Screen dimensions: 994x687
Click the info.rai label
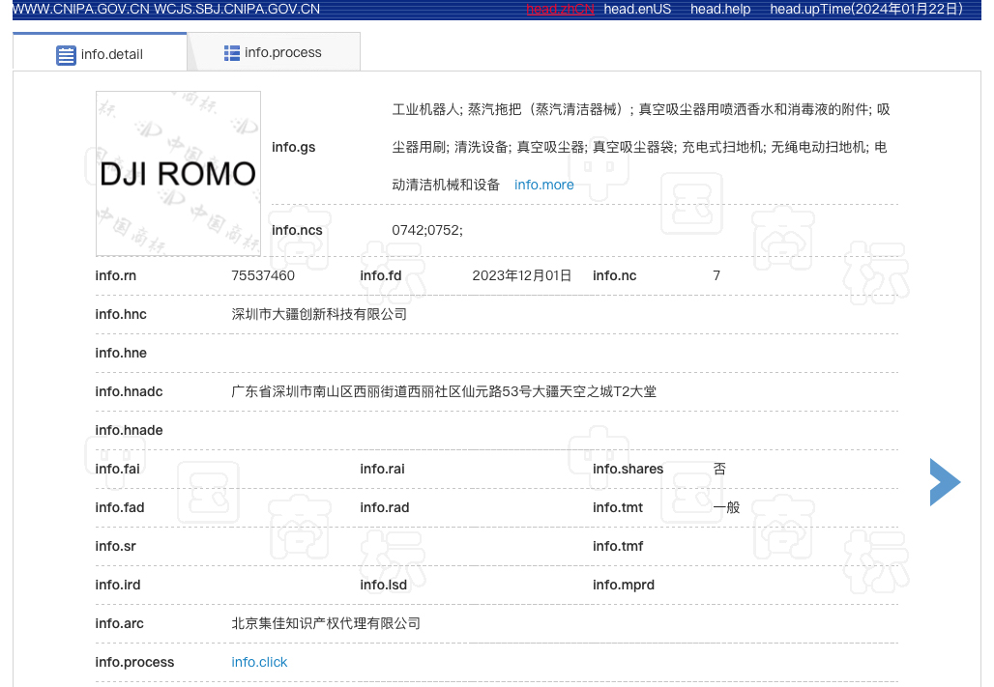tap(382, 469)
